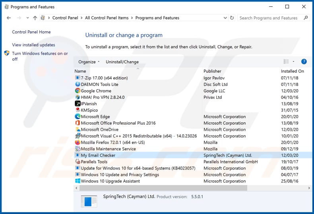This screenshot has width=314, height=214.
Task: Click the HMA! Pro VPN icon
Action: click(x=78, y=97)
